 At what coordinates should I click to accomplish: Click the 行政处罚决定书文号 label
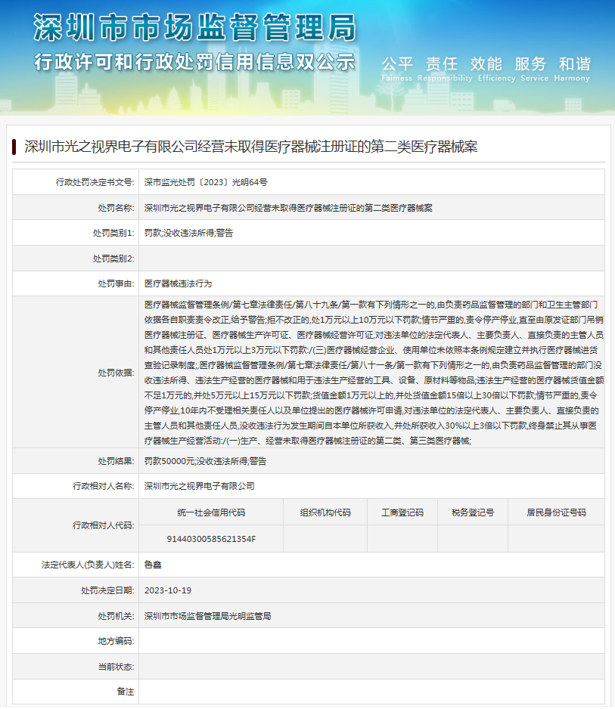(x=95, y=182)
